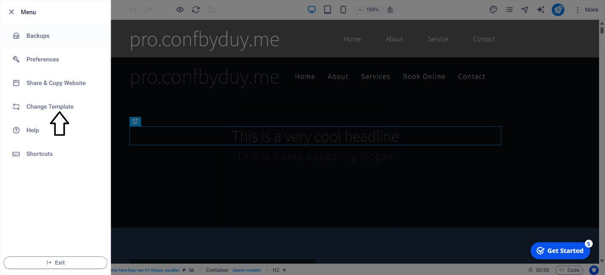The height and width of the screenshot is (275, 605).
Task: Choose Change Template option
Action: (x=50, y=107)
